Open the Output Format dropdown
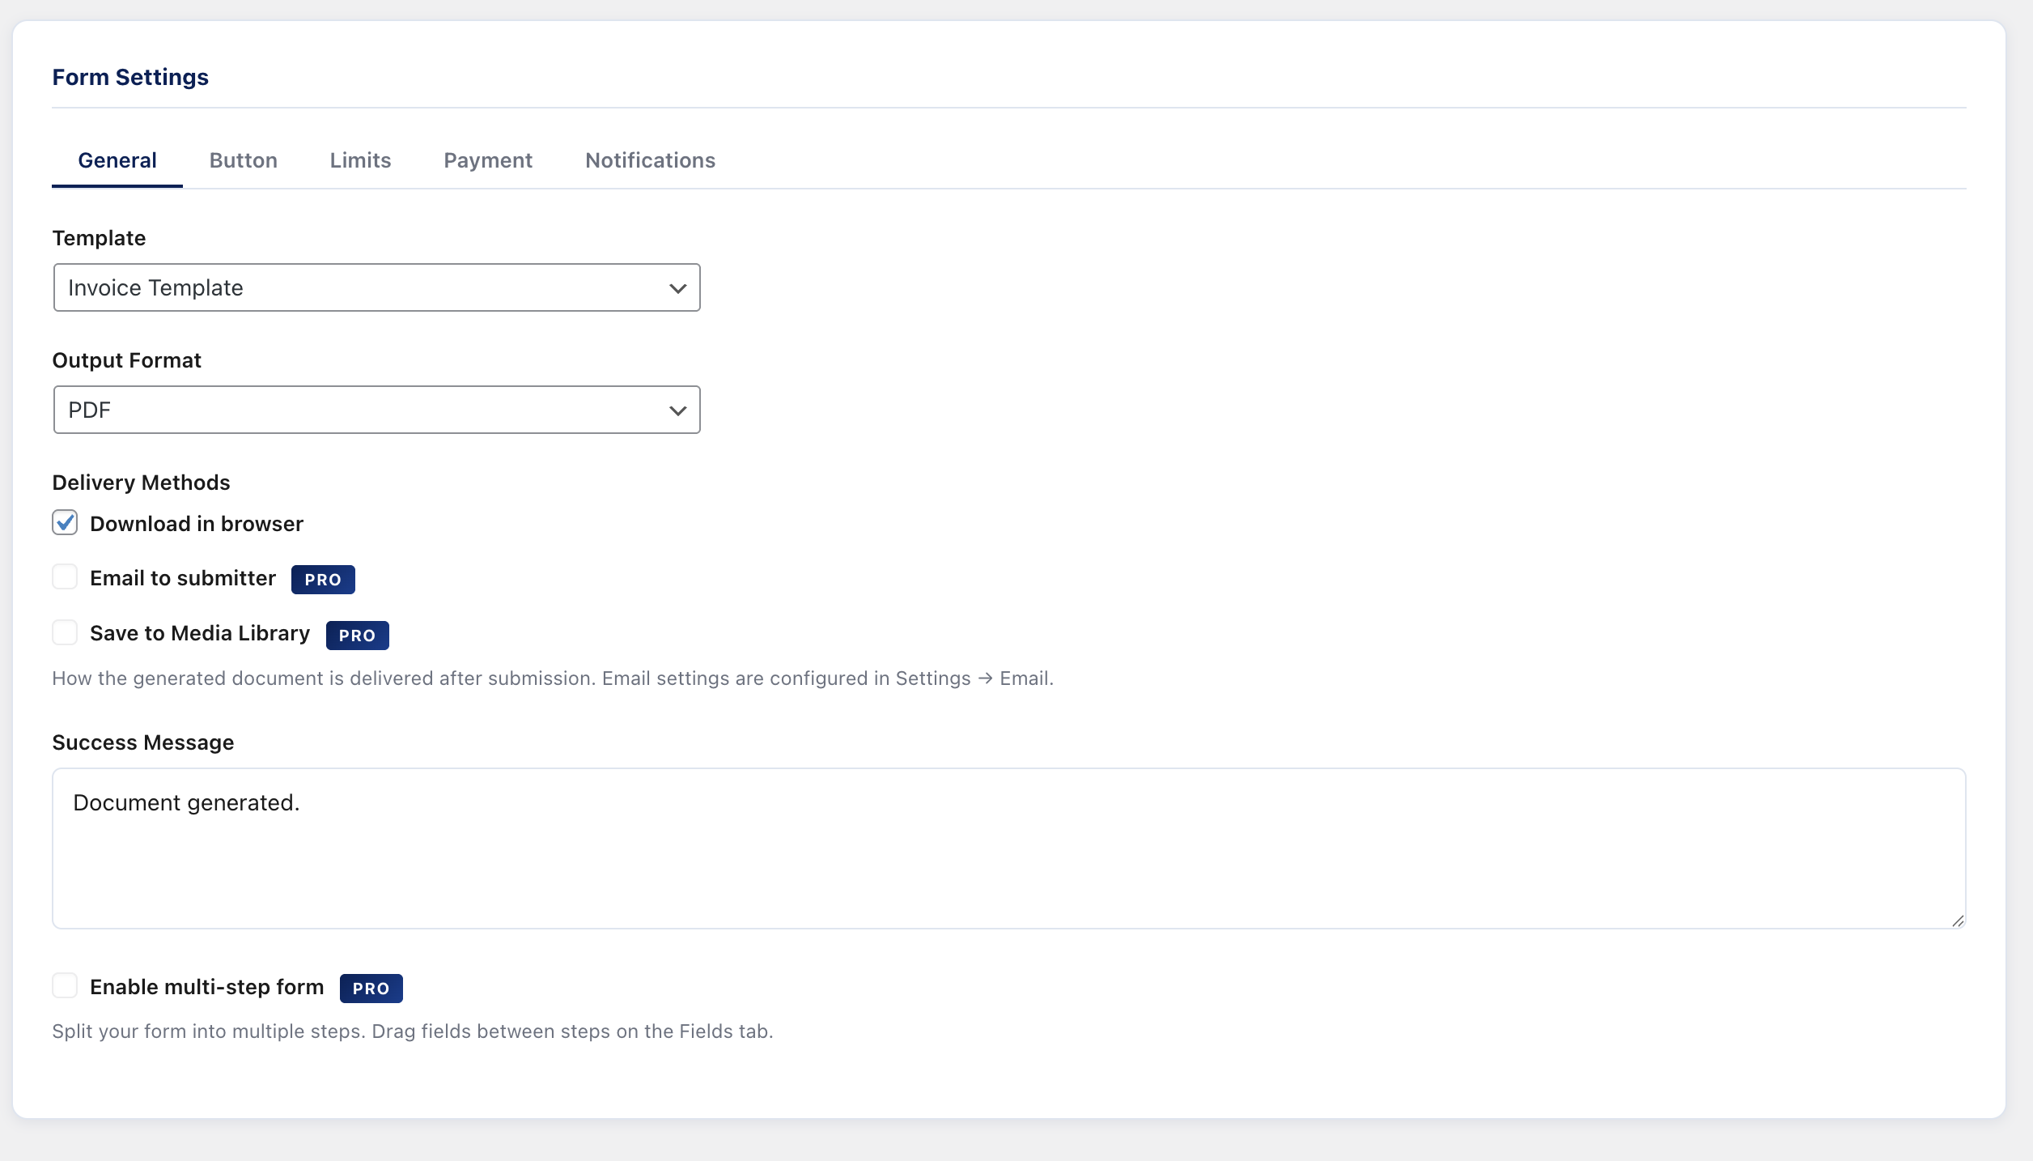 [376, 410]
